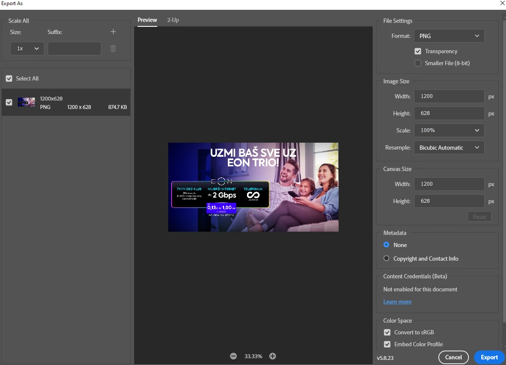The image size is (506, 365).
Task: Switch to the Preview tab
Action: 147,20
